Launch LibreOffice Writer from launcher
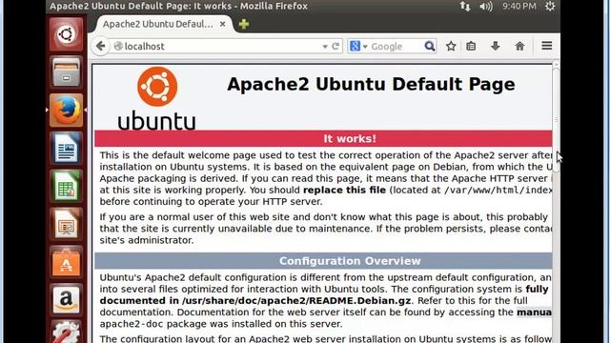Image resolution: width=610 pixels, height=343 pixels. [x=66, y=149]
